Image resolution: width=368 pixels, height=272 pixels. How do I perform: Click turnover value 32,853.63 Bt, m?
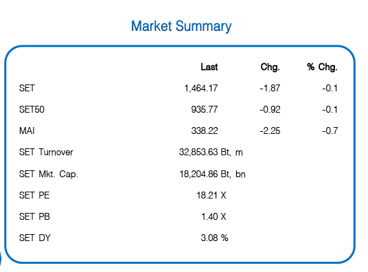pyautogui.click(x=211, y=152)
